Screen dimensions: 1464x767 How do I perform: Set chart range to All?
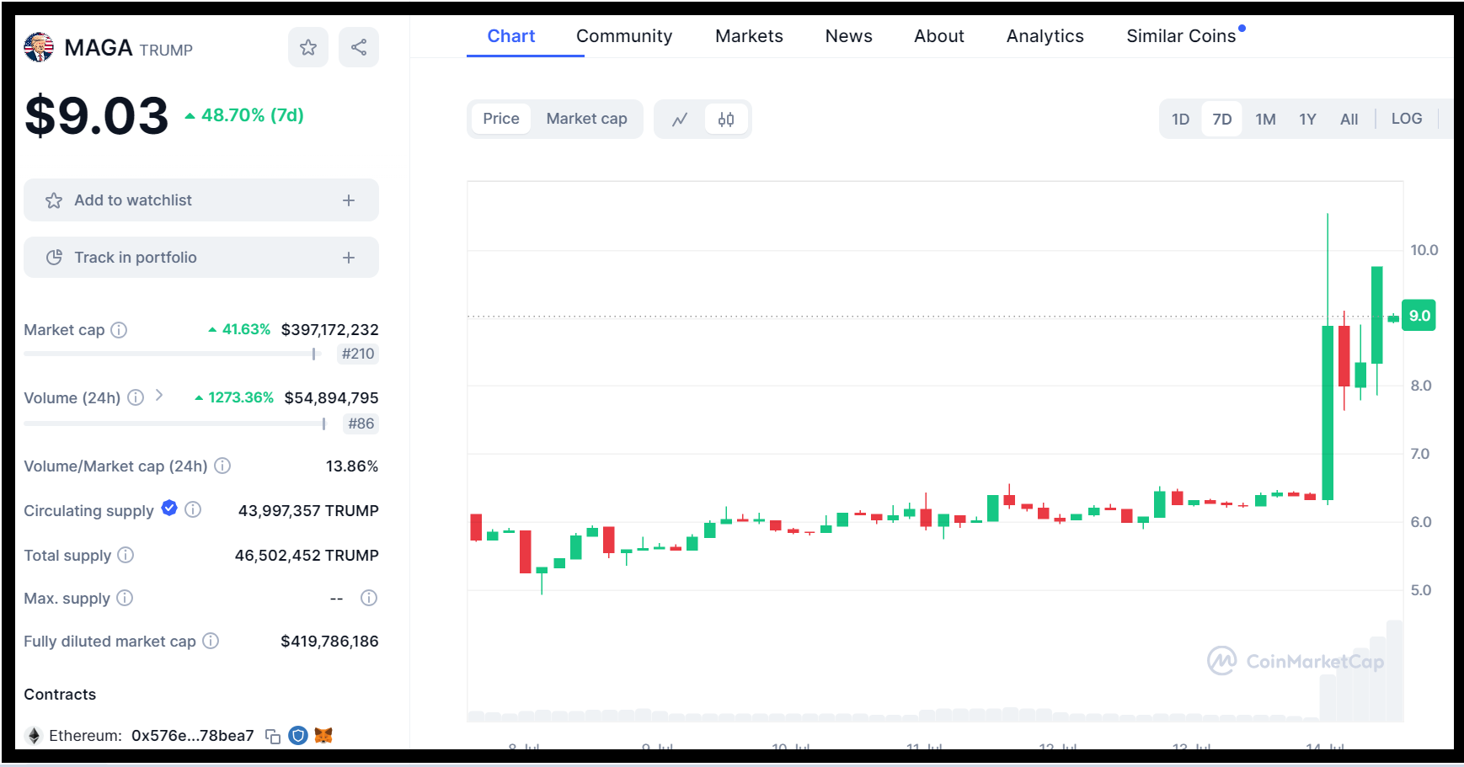click(x=1349, y=119)
